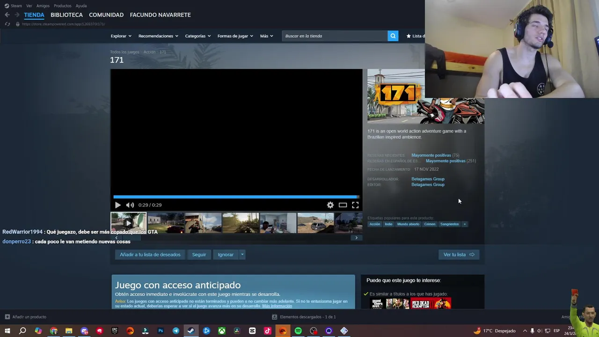Viewport: 599px width, 337px height.
Task: Select the Acción tag
Action: point(375,224)
